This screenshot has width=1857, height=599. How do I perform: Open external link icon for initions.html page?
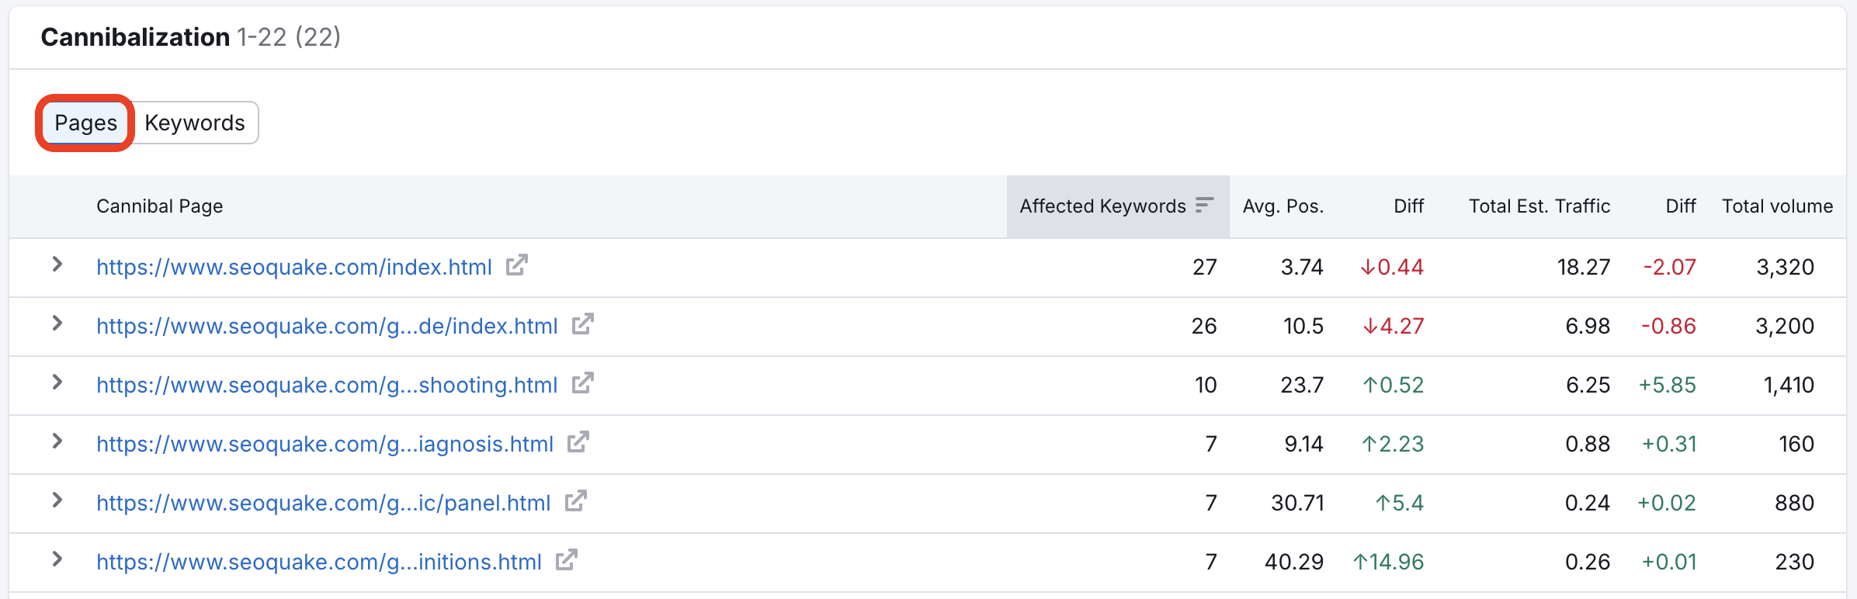pyautogui.click(x=567, y=560)
